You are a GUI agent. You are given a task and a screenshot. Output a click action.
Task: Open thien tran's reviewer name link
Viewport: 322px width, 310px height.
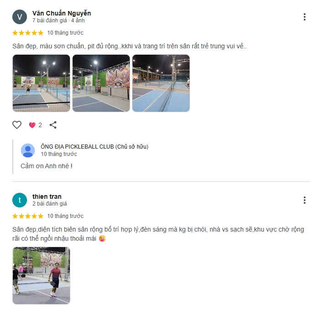tap(47, 196)
